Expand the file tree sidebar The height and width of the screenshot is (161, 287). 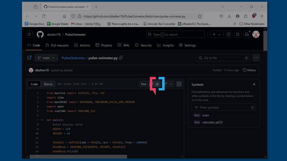point(29,58)
